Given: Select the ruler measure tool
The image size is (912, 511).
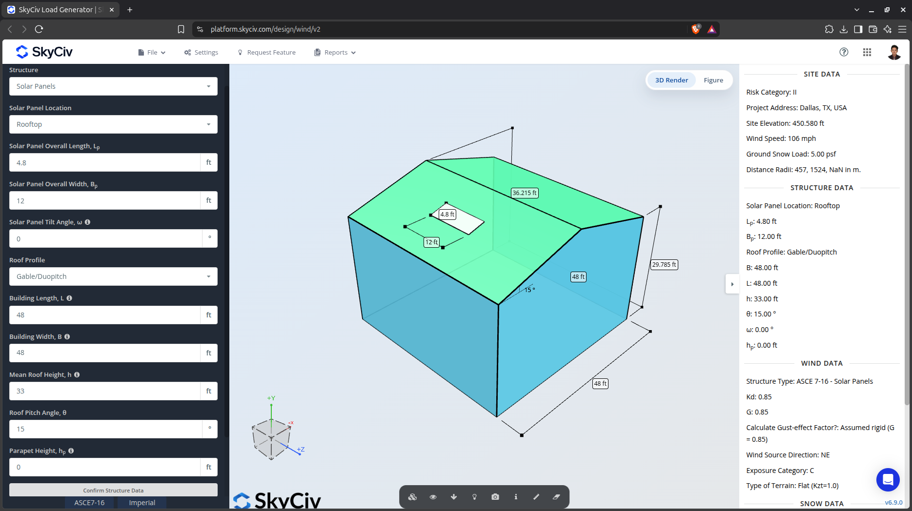Looking at the screenshot, I should [536, 497].
